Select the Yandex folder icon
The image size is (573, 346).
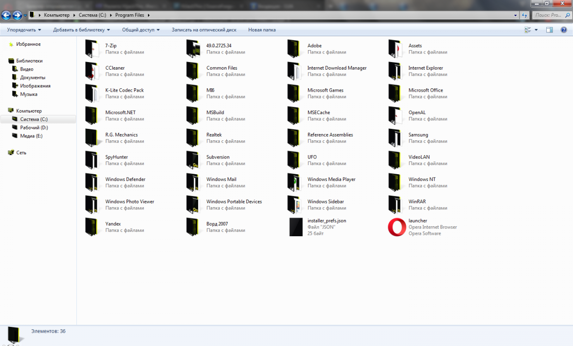(91, 227)
